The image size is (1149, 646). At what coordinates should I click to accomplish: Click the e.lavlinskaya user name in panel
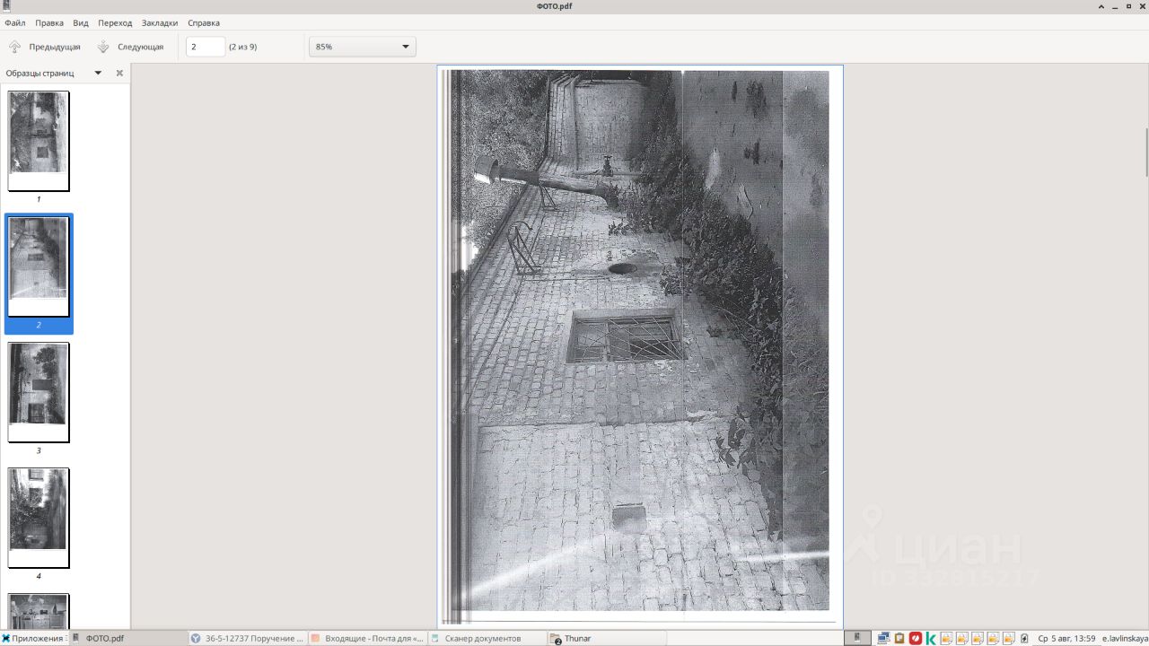[1125, 639]
